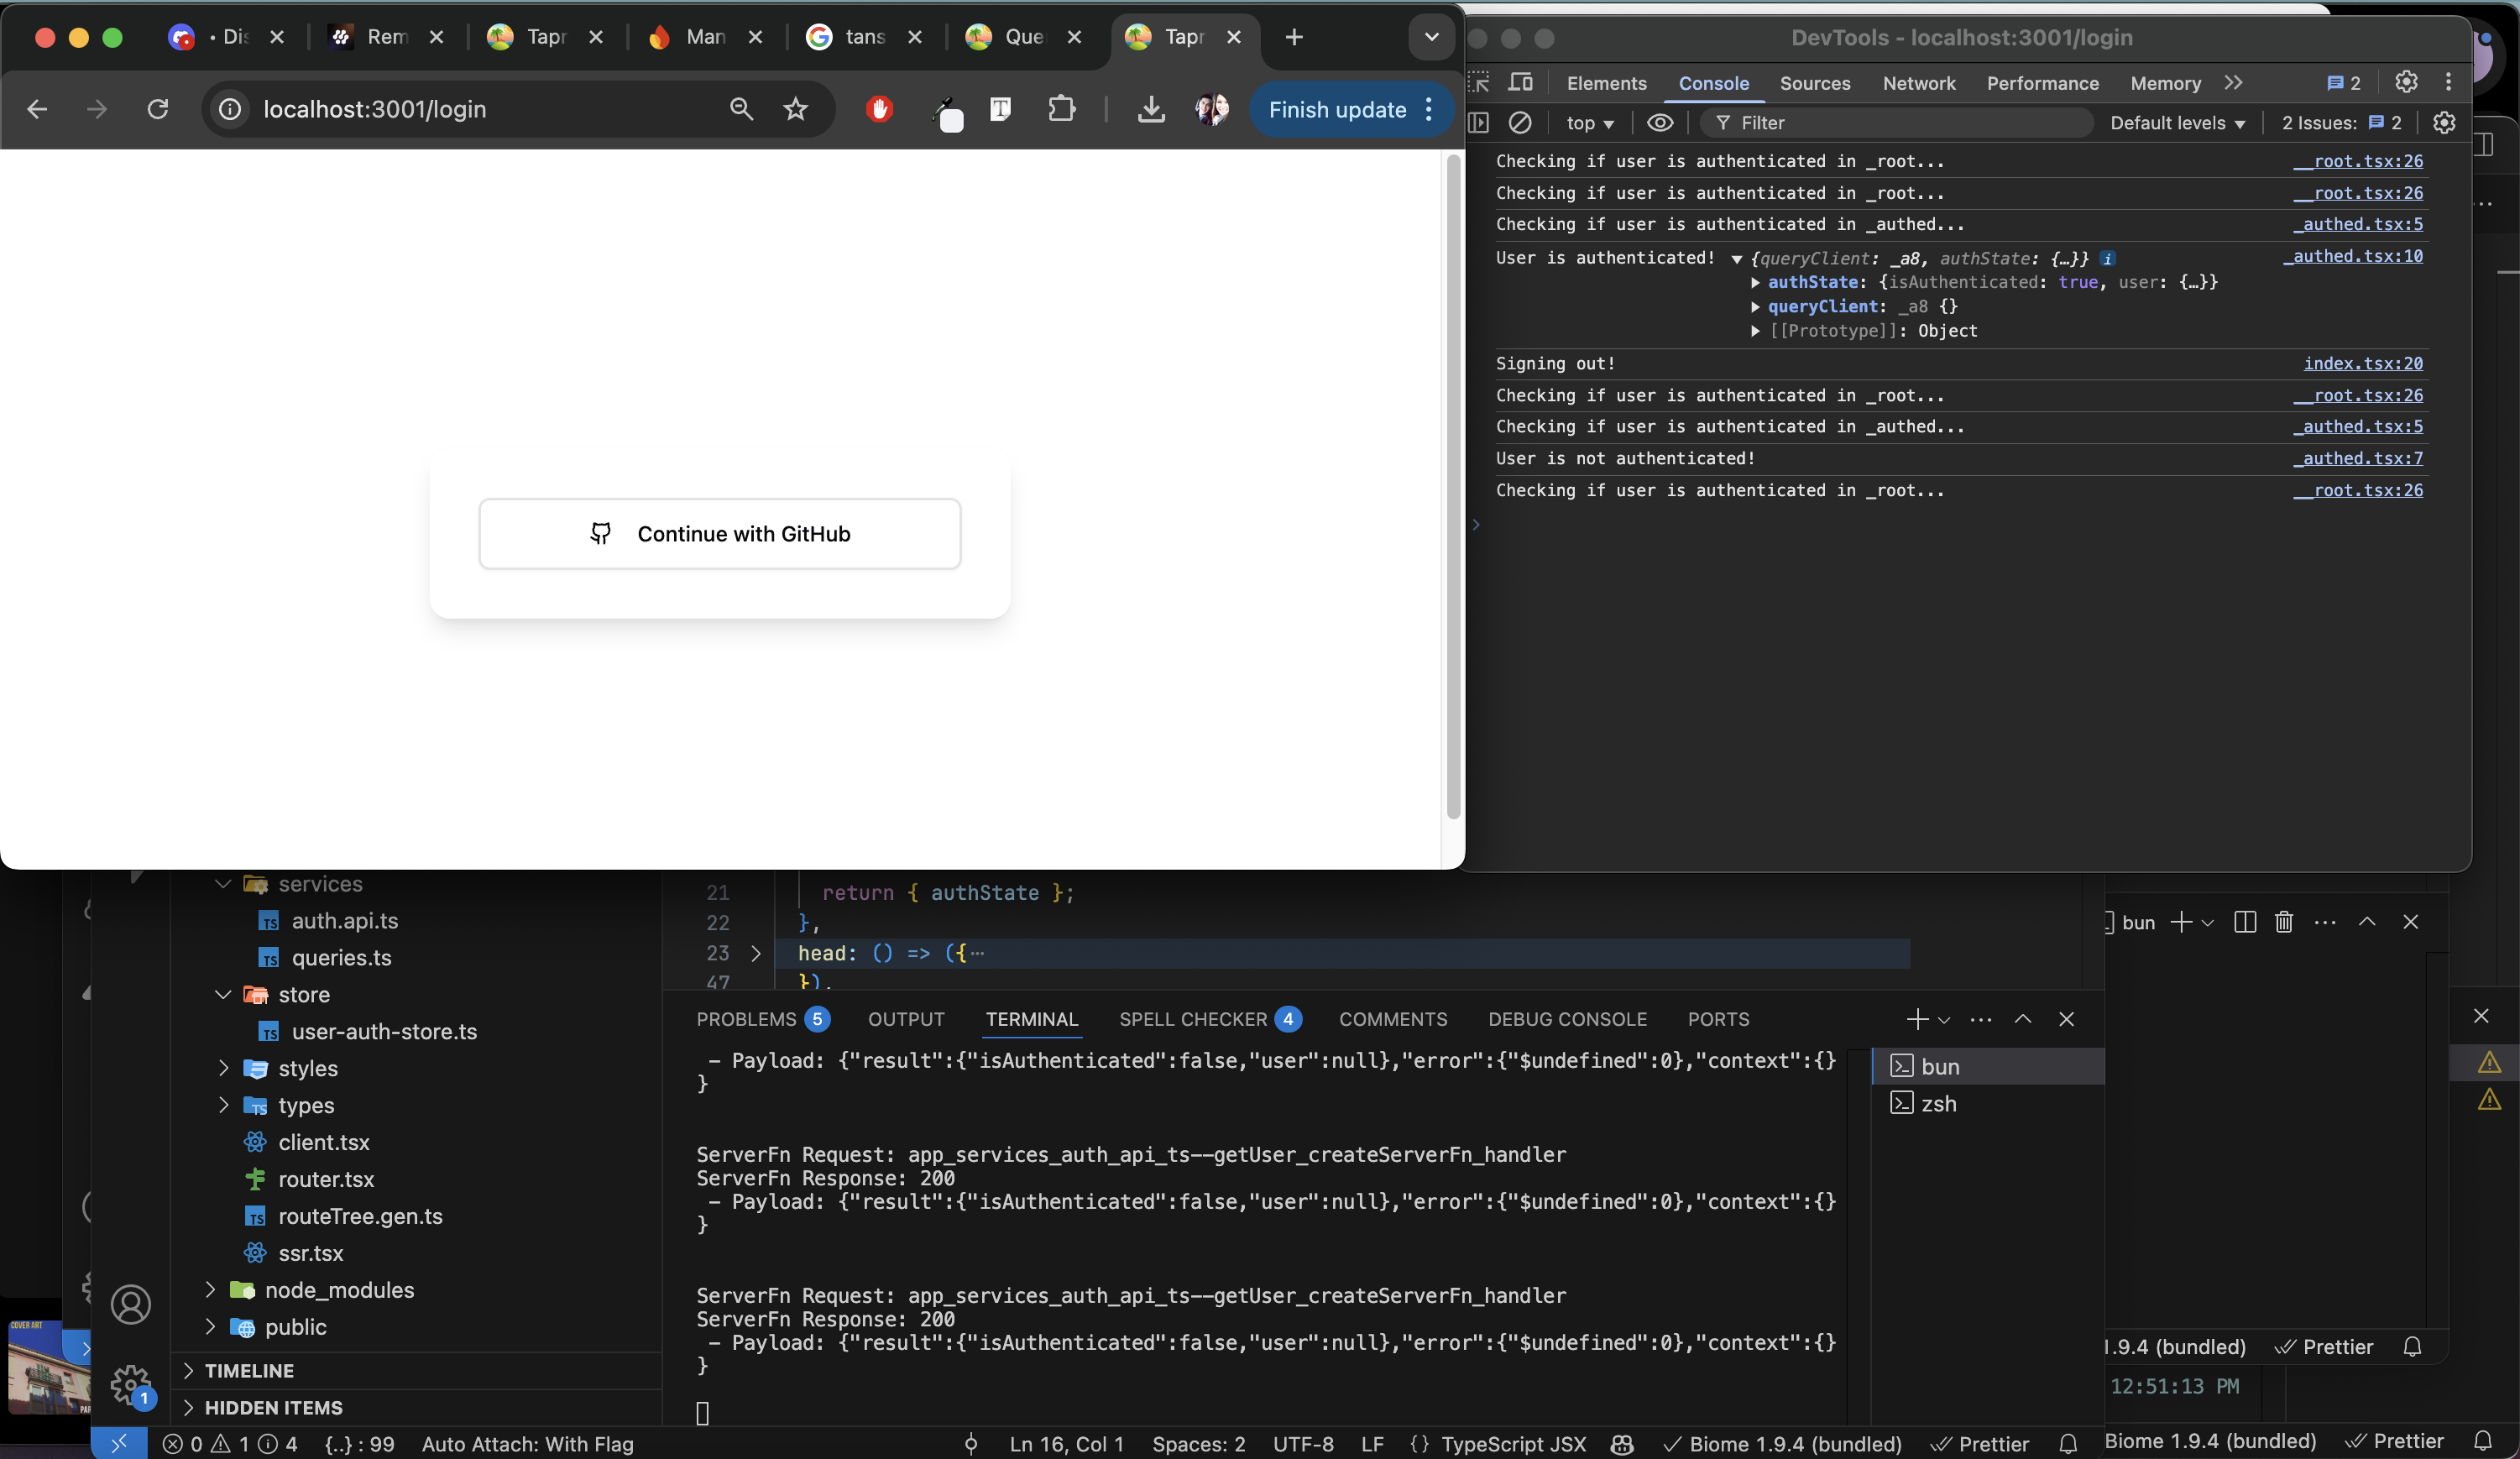
Task: Open tab search dropdown in Chrome
Action: pyautogui.click(x=1431, y=37)
